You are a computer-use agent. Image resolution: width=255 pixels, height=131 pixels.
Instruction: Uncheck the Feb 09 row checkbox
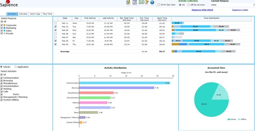click(55, 30)
